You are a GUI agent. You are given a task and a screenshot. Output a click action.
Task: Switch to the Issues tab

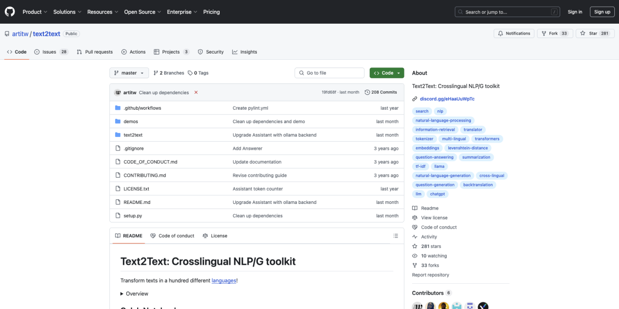point(51,52)
